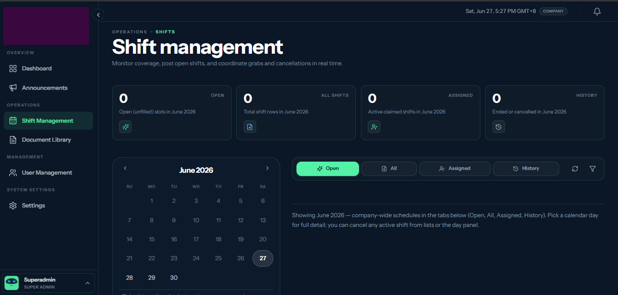Screen dimensions: 618x295
Task: Click the Superadmin robot avatar
Action: [12, 283]
